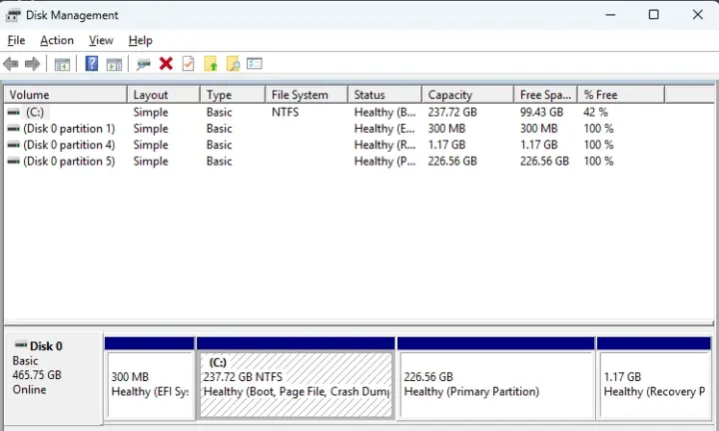Select the 1.17 GB Recovery partition block
The image size is (719, 431).
point(654,384)
